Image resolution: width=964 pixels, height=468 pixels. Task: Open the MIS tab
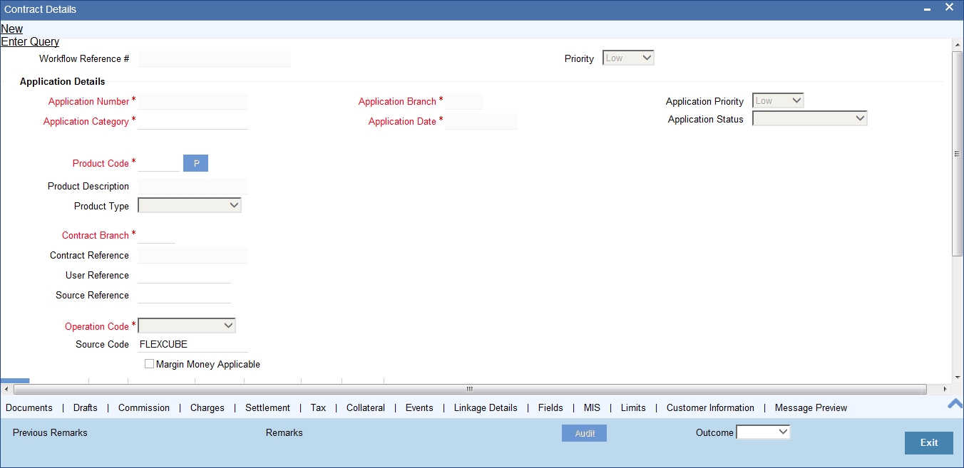pyautogui.click(x=592, y=408)
